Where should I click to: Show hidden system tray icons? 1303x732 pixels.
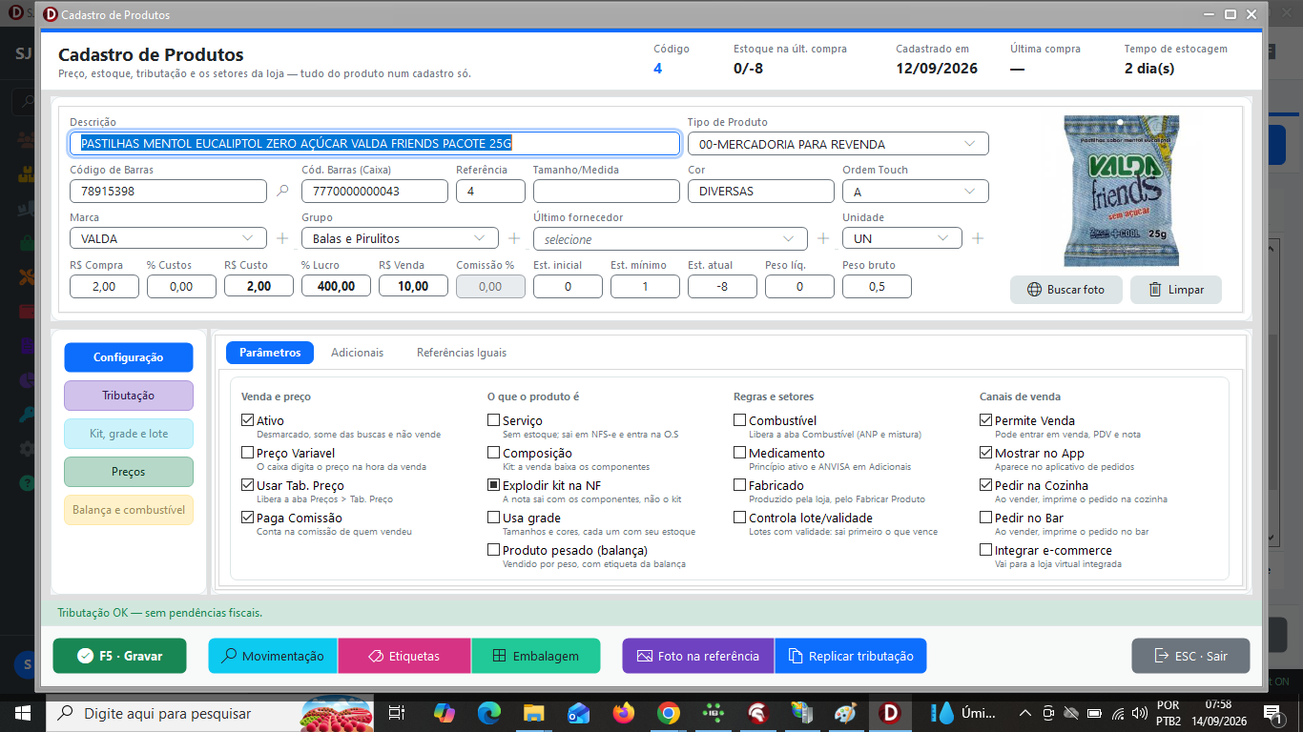[x=1025, y=713]
